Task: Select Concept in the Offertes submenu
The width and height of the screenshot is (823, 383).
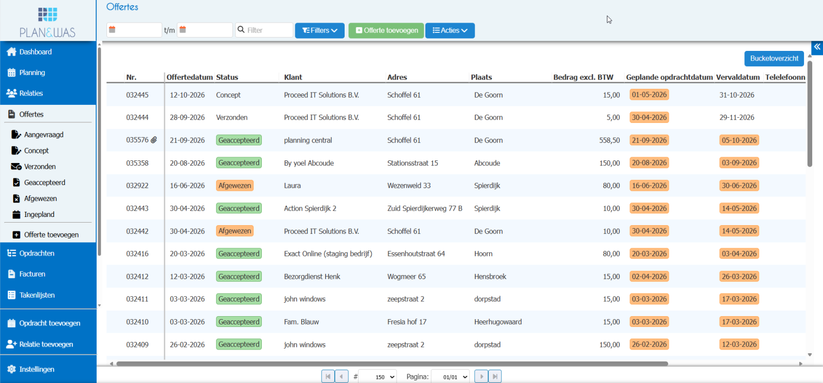Action: 36,151
